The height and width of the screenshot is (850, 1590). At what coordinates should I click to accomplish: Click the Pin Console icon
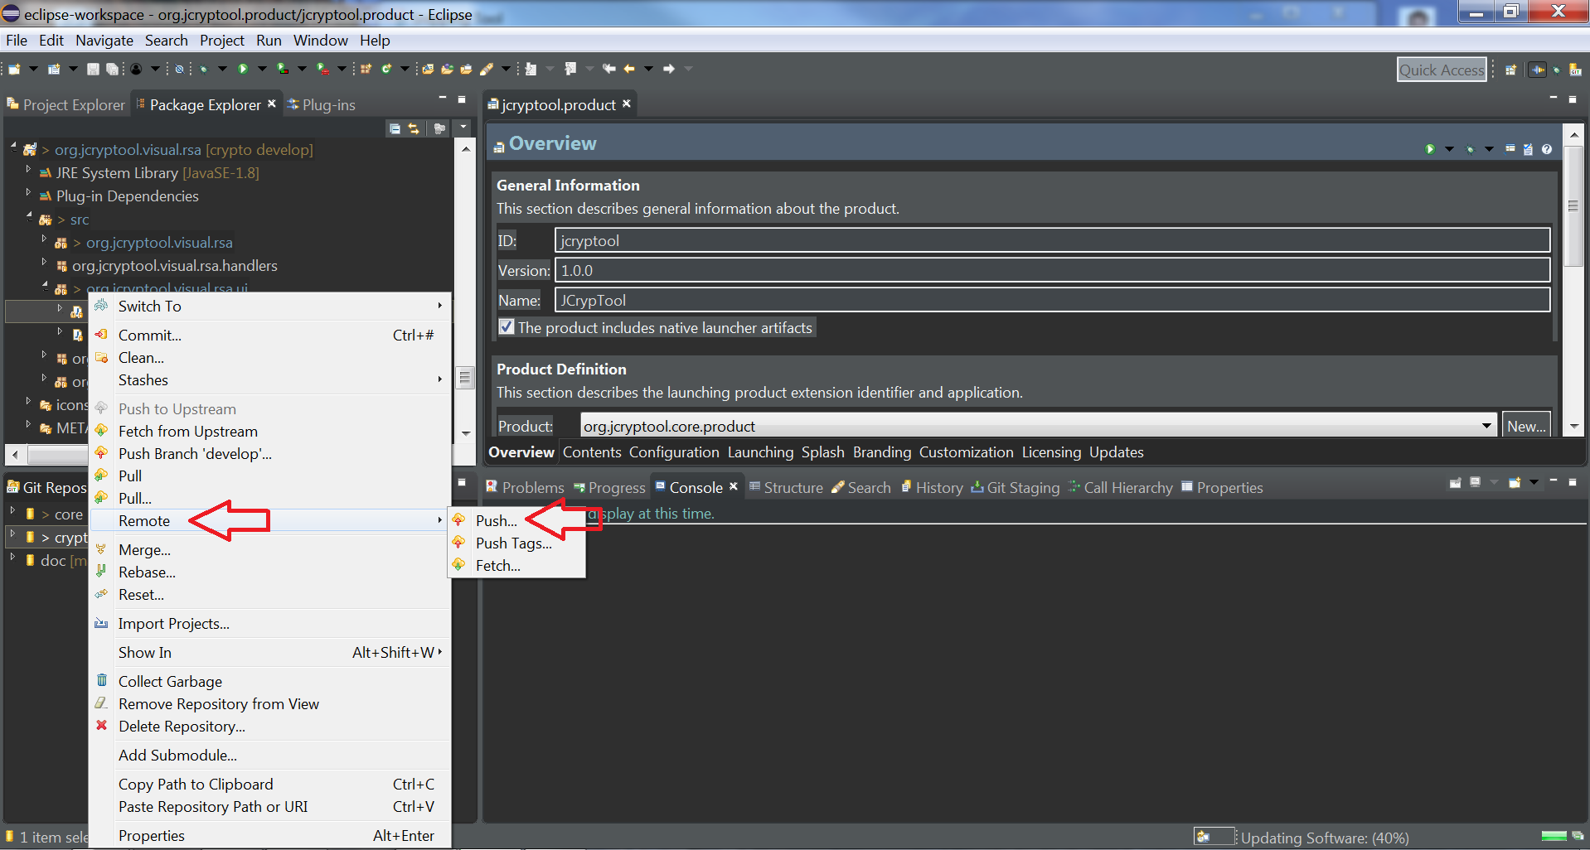tap(1455, 482)
